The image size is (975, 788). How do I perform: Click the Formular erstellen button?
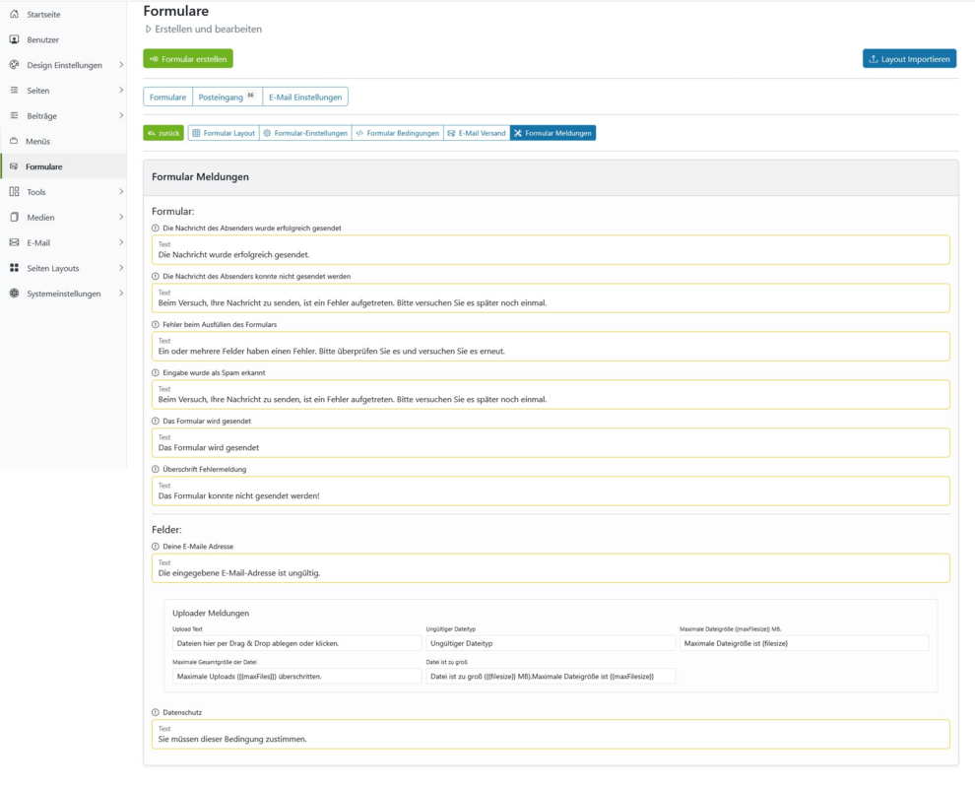pos(188,59)
